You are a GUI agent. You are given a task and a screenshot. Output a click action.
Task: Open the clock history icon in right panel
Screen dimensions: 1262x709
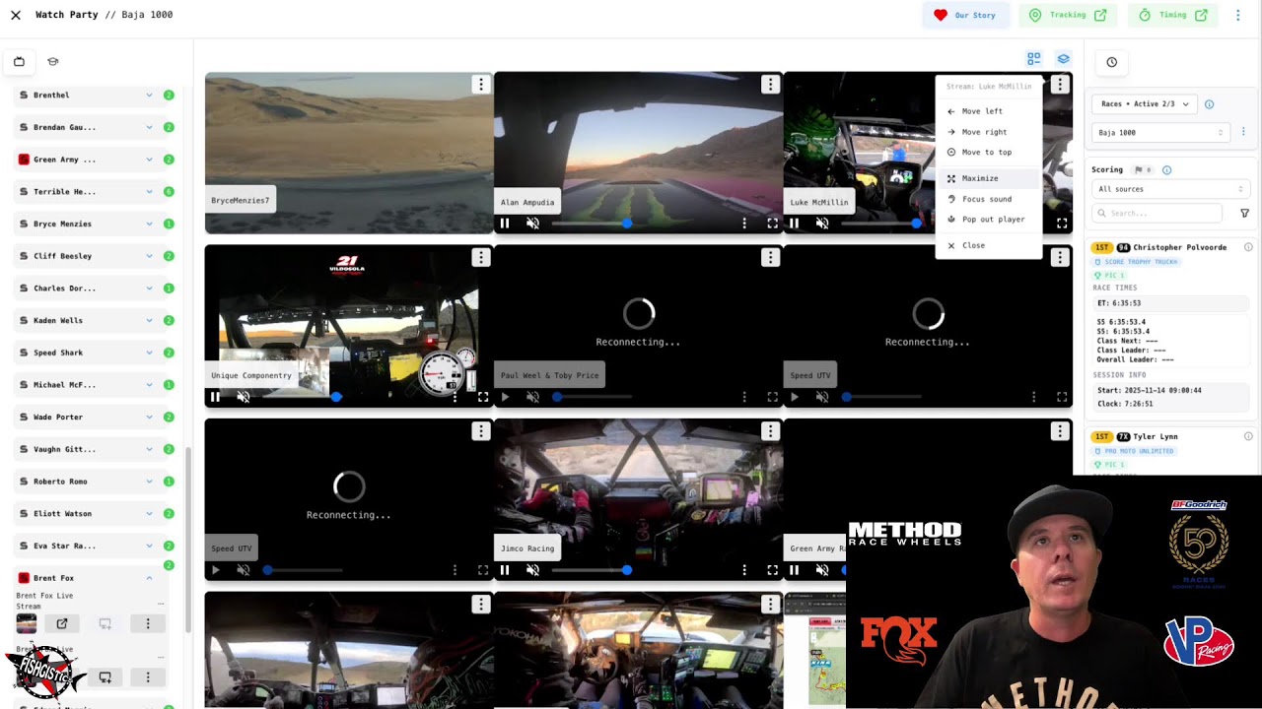1111,62
